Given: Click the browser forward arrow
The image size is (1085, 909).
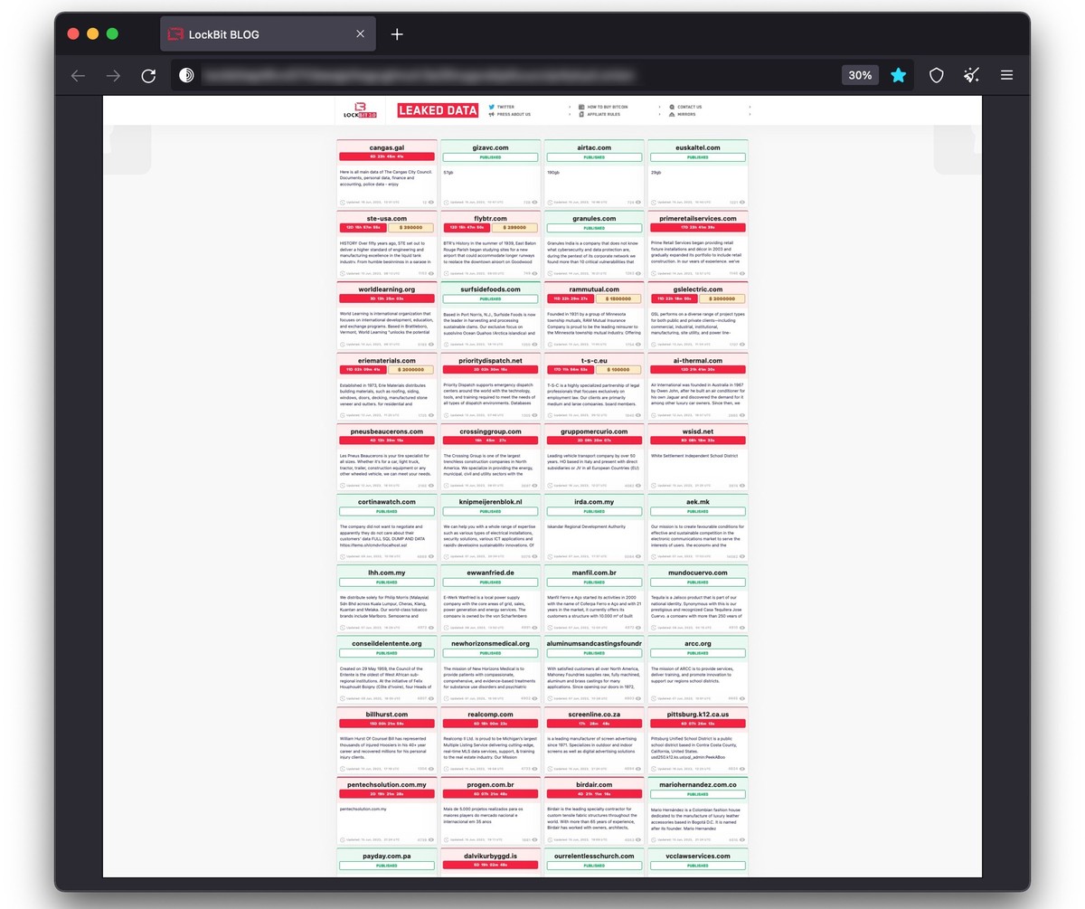Looking at the screenshot, I should click(x=113, y=76).
